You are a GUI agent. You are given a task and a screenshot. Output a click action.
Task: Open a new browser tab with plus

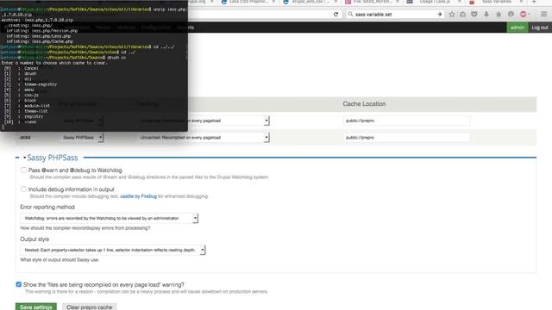[x=534, y=2]
